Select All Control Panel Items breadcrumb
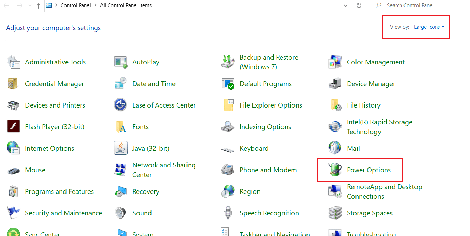470x236 pixels. 125,5
